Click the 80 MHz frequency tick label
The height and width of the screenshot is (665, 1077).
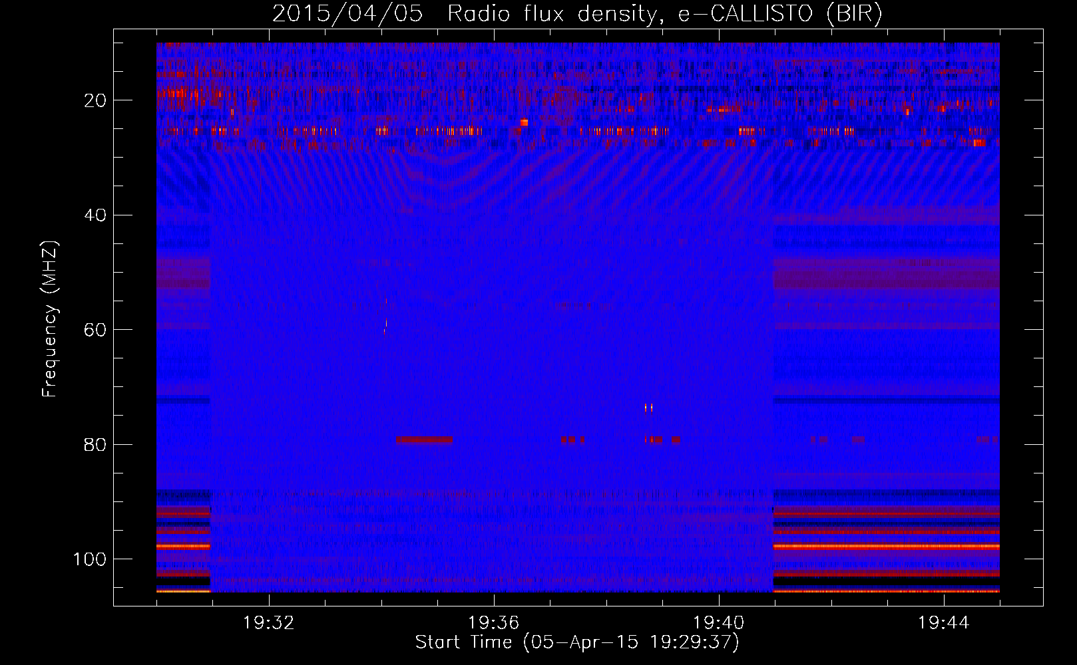[x=95, y=445]
